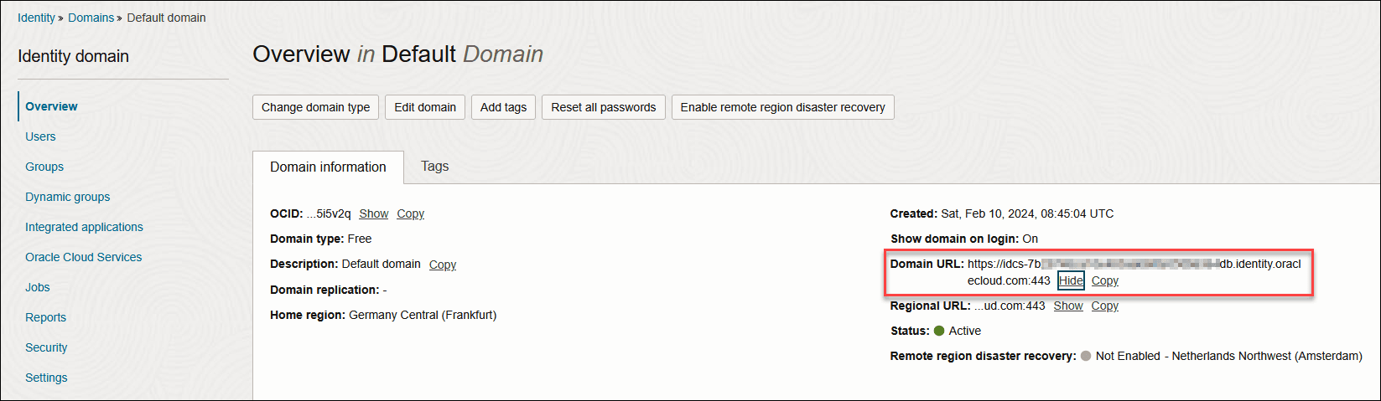The image size is (1381, 401).
Task: Select the Domain information tab
Action: pos(328,167)
